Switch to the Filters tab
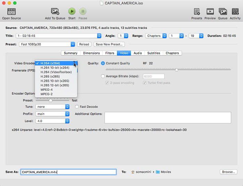The image size is (243, 186). pyautogui.click(x=110, y=53)
